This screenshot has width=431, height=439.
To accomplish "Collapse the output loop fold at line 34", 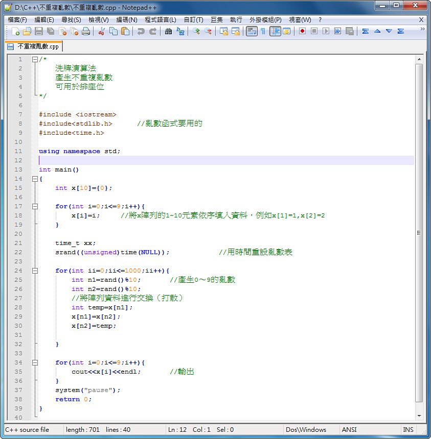I will (35, 362).
